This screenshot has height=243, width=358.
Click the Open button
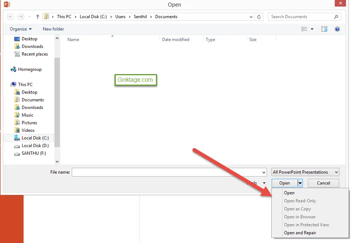coord(284,183)
